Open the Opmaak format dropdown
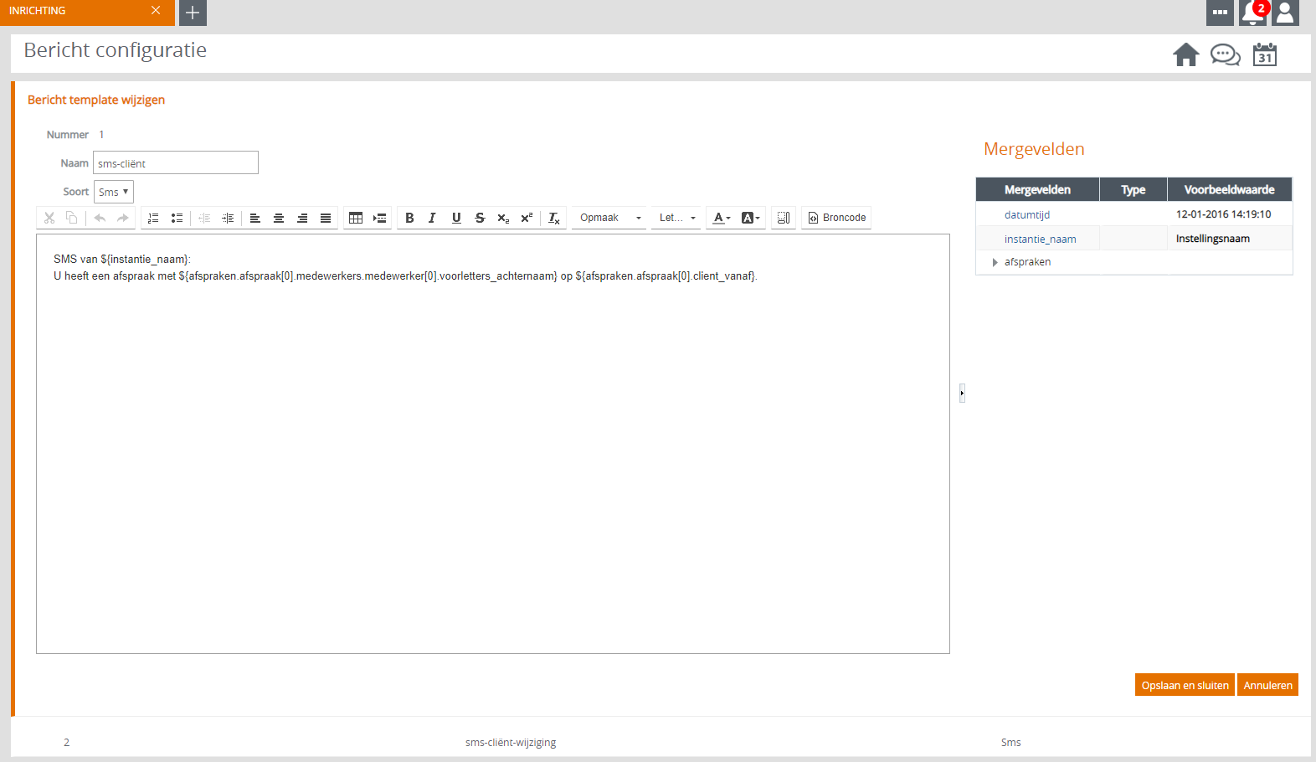Screen dimensions: 1316x762 [610, 218]
